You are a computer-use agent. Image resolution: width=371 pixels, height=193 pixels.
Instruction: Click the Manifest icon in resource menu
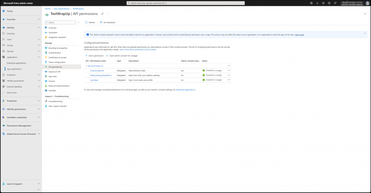point(46,91)
